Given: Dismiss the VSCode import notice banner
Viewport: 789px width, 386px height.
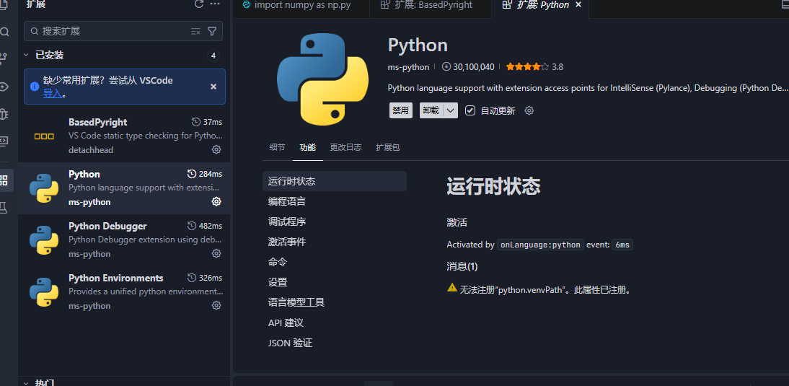Looking at the screenshot, I should 213,87.
